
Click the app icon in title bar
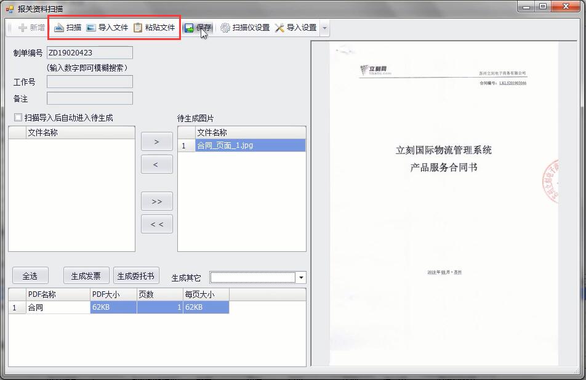coord(9,9)
